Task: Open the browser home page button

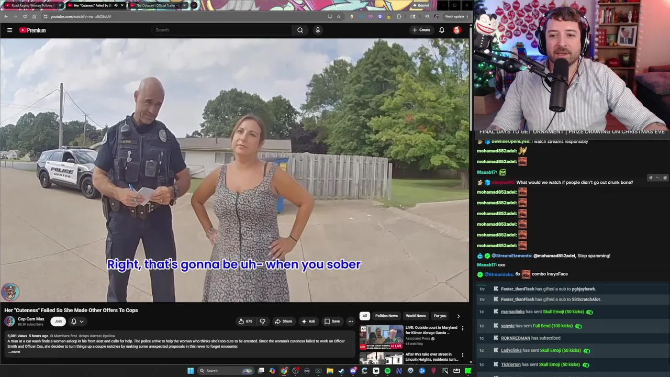Action: tap(34, 16)
